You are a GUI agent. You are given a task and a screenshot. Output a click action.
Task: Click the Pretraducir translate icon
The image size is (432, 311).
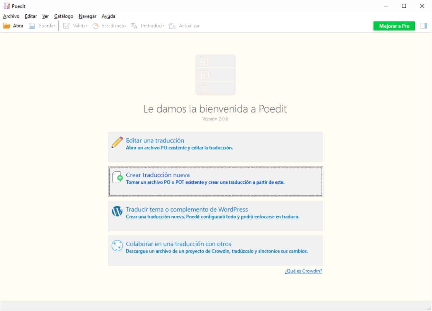pos(134,26)
